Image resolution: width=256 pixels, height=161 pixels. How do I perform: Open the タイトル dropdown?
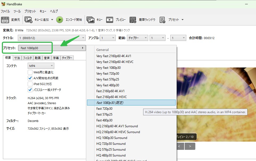point(52,38)
